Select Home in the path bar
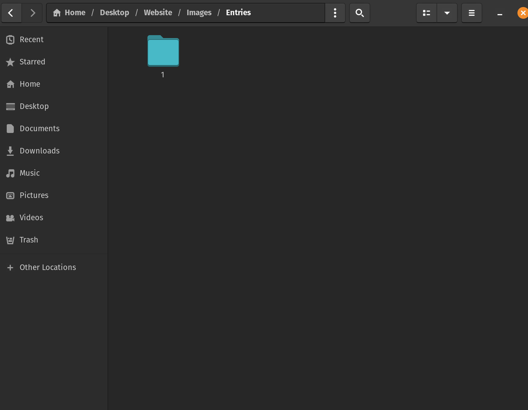Image resolution: width=528 pixels, height=410 pixels. (69, 13)
